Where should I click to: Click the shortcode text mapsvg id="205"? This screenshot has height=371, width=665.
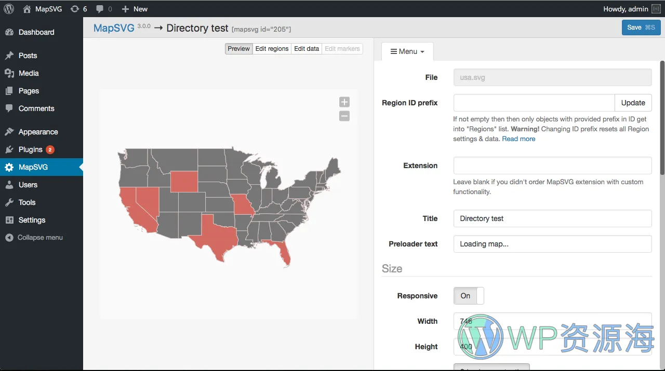click(x=261, y=30)
